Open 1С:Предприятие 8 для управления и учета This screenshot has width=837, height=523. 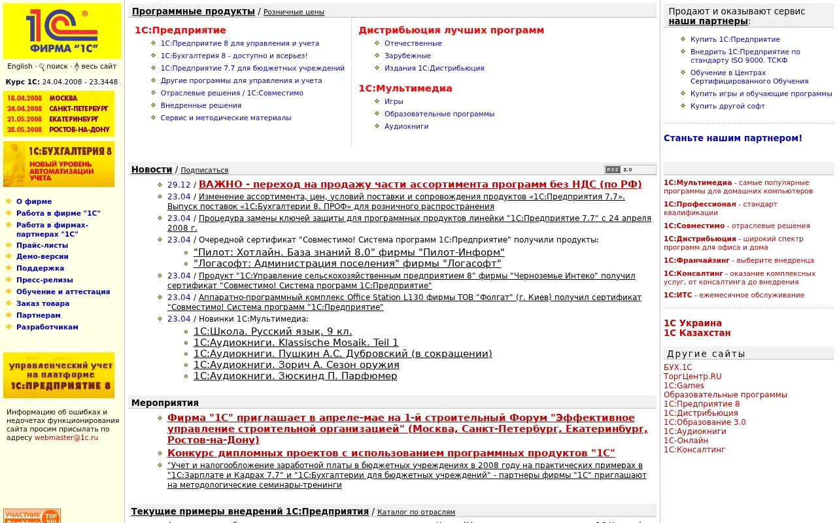tap(240, 43)
